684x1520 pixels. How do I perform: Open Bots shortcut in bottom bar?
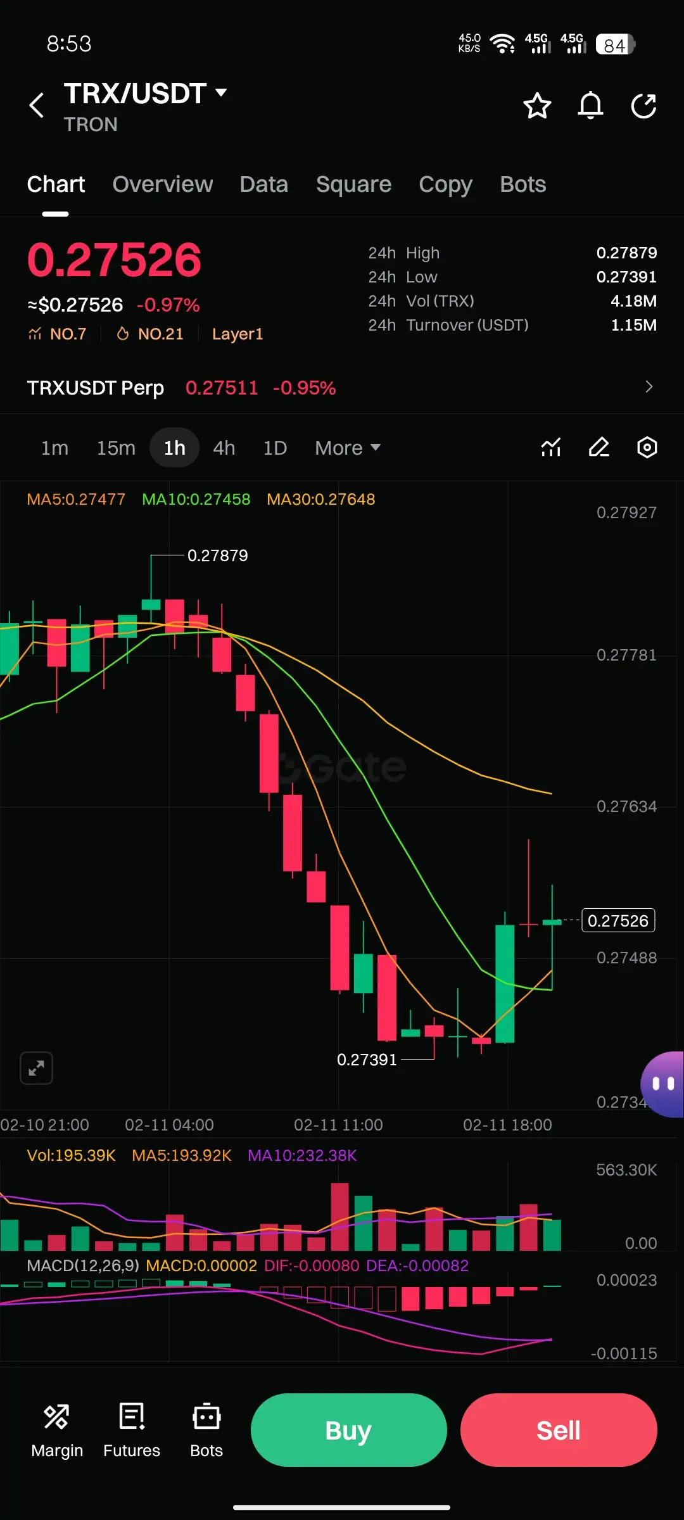click(x=206, y=1431)
